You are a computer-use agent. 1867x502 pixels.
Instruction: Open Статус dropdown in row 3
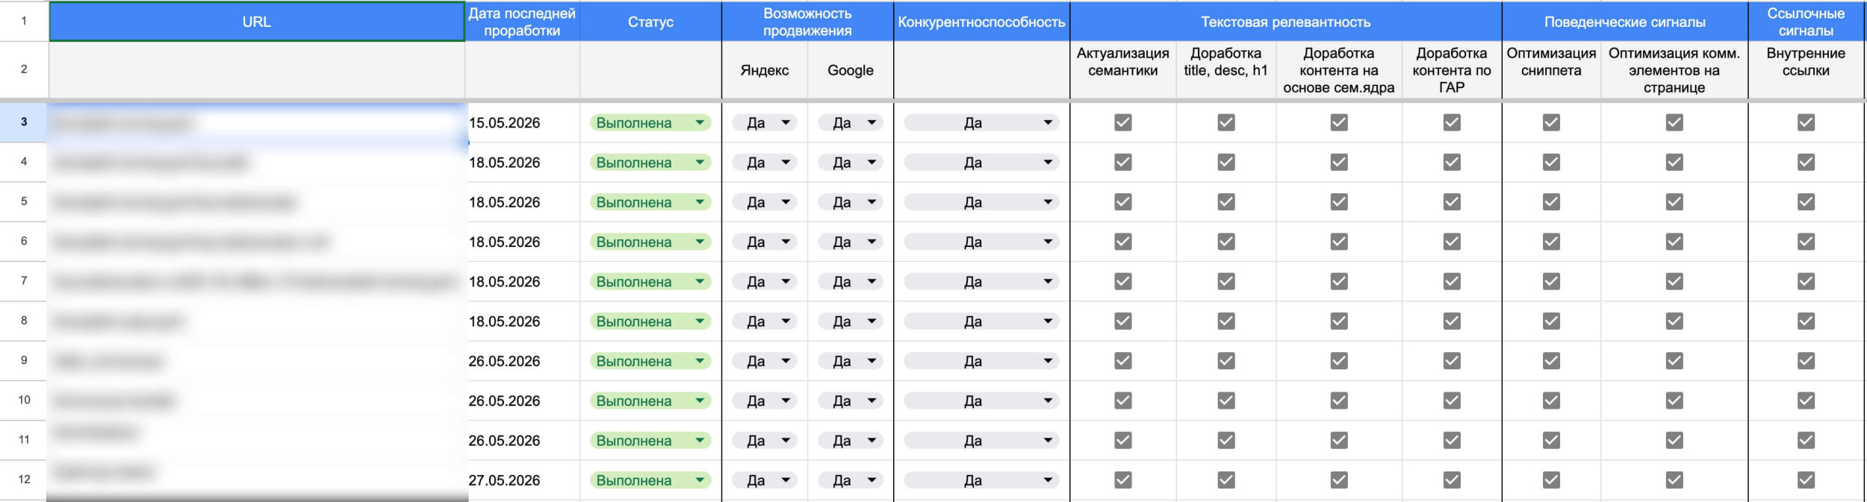(650, 123)
